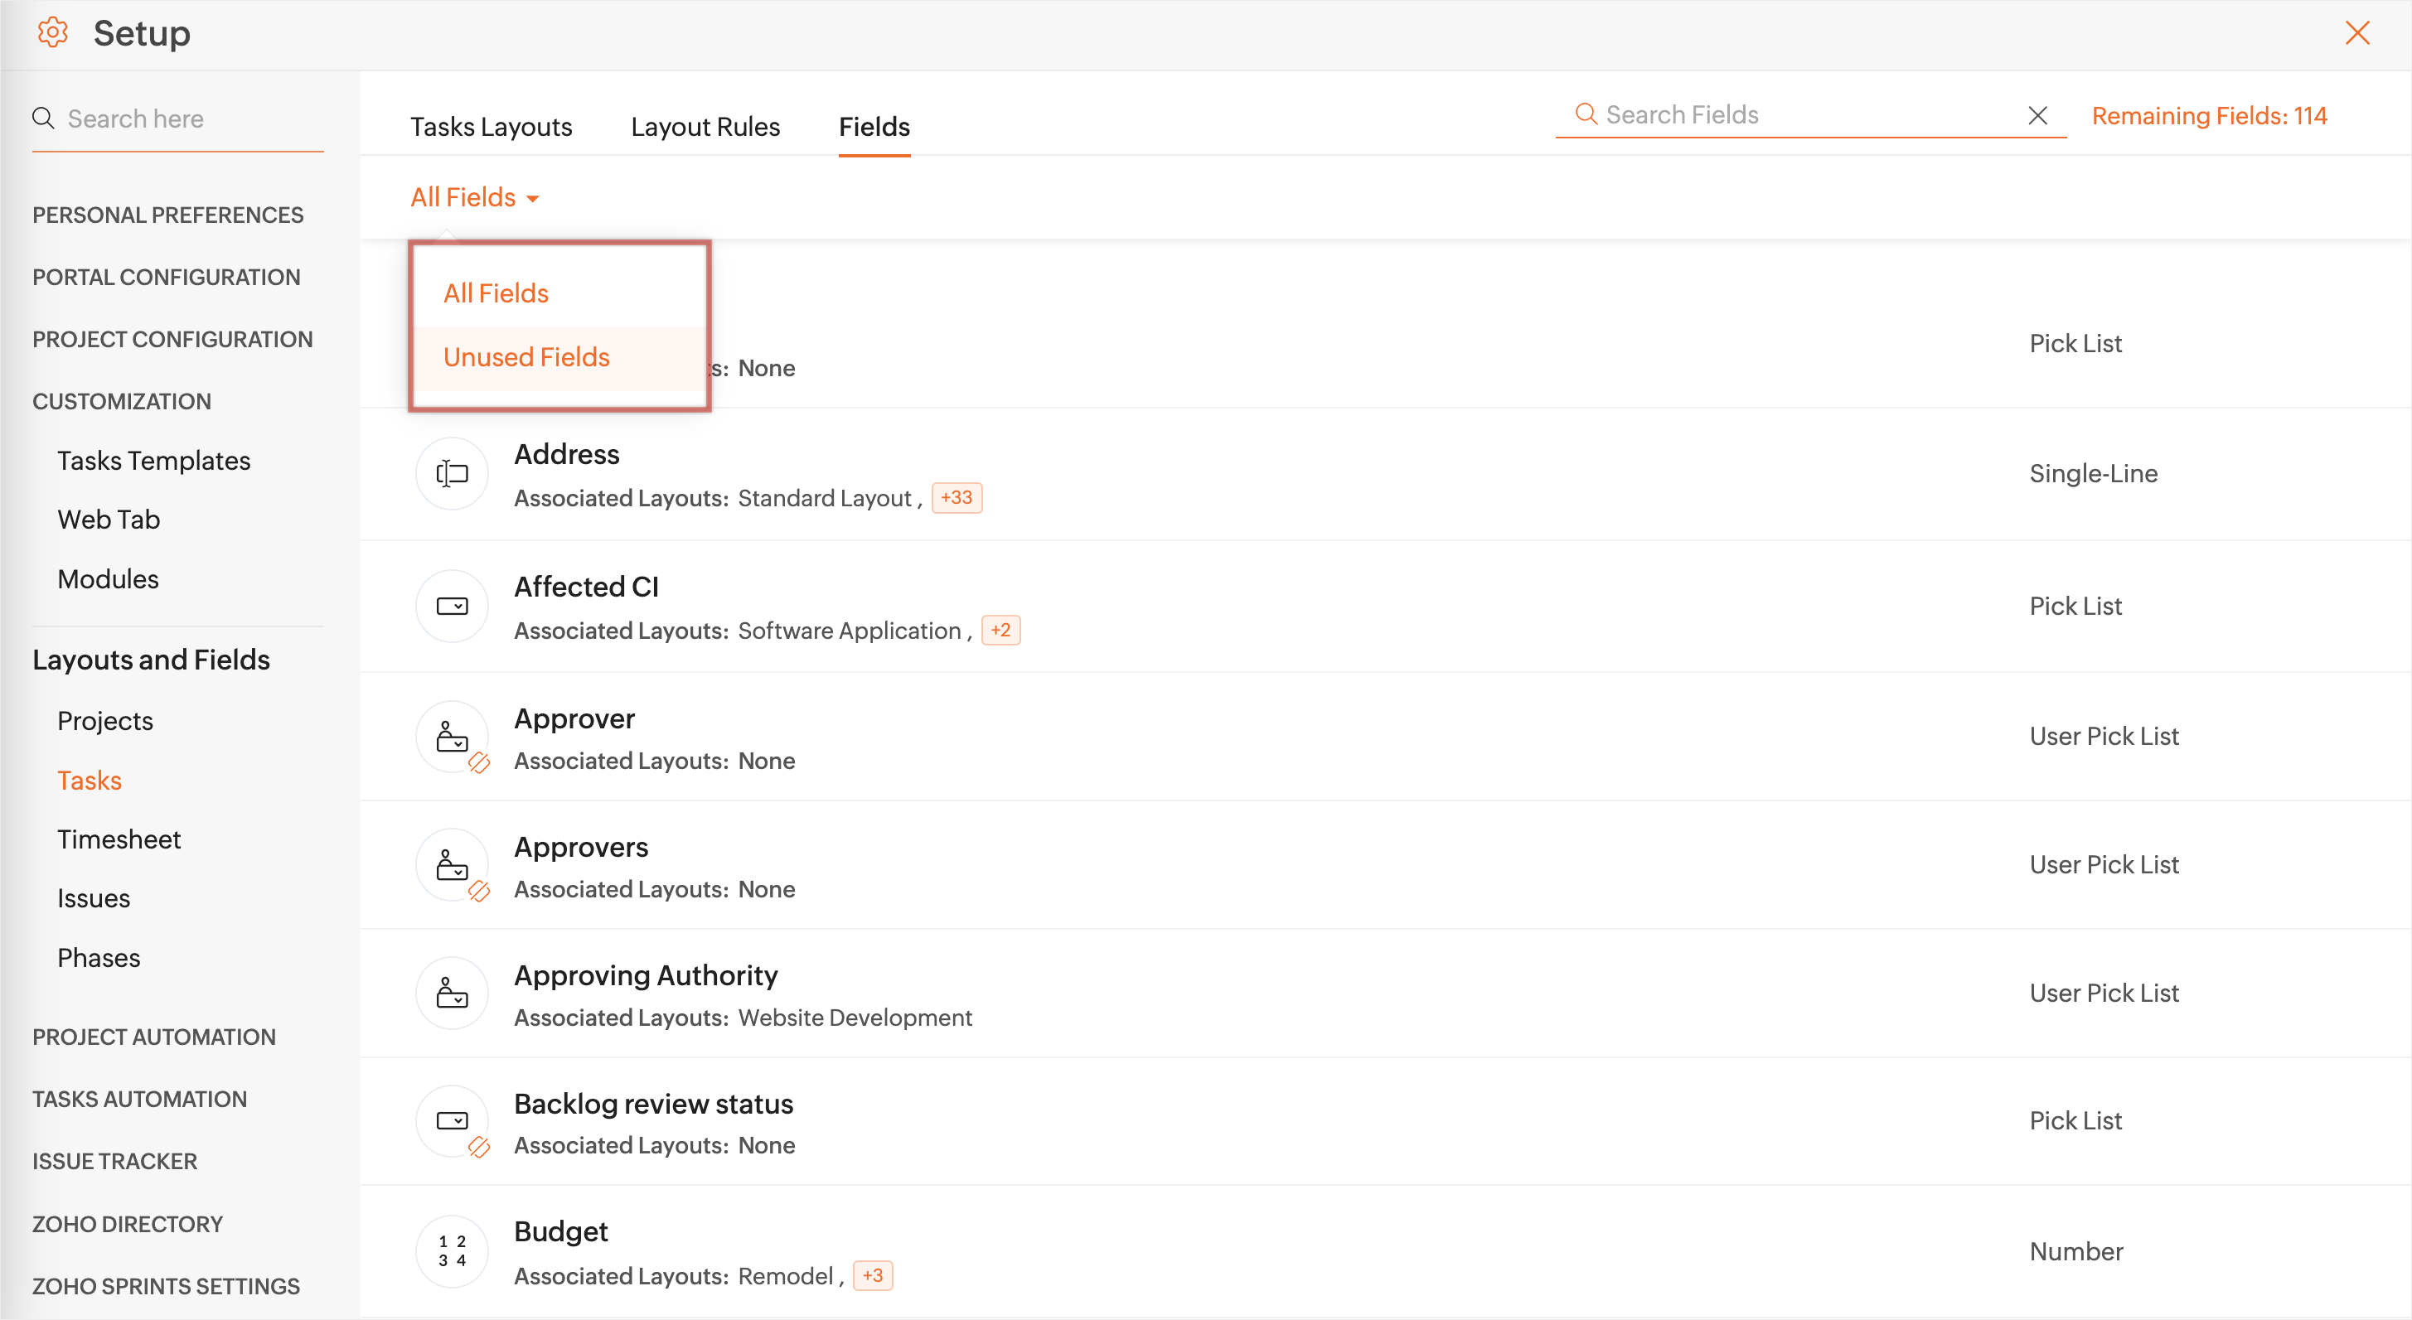Viewport: 2412px width, 1320px height.
Task: Expand PROJECT CONFIGURATION section
Action: coord(173,339)
